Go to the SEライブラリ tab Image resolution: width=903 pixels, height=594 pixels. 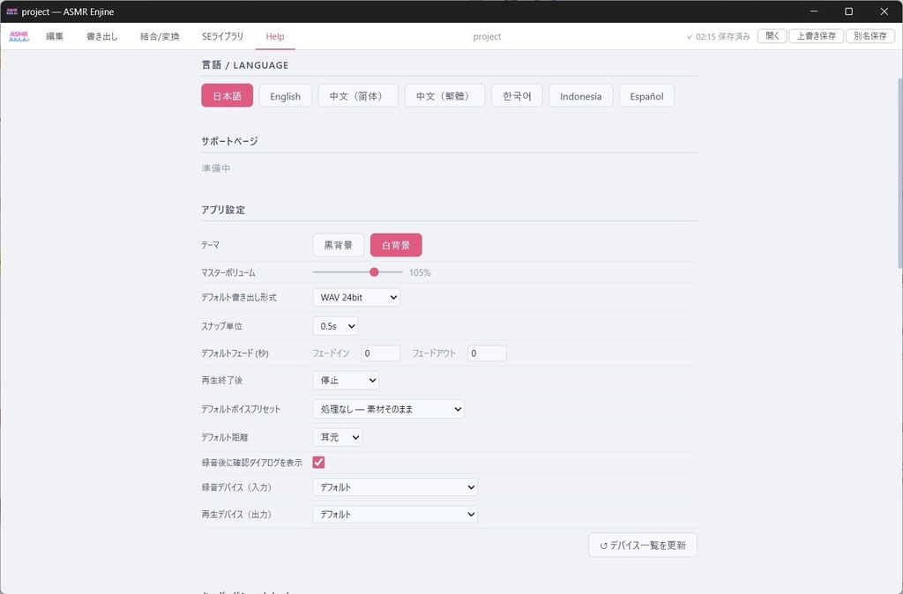click(222, 36)
